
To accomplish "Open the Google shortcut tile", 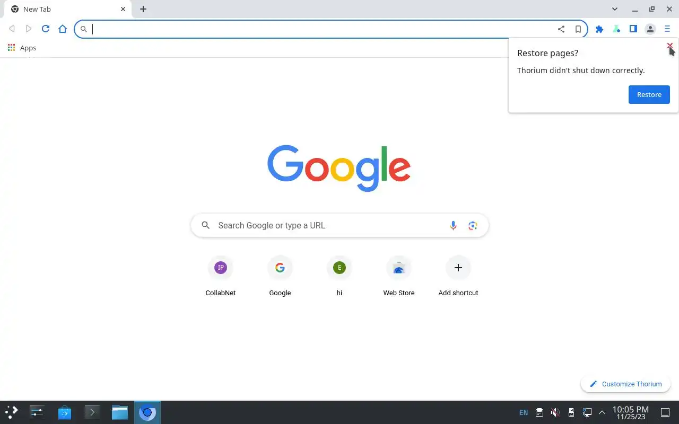I will tap(280, 277).
